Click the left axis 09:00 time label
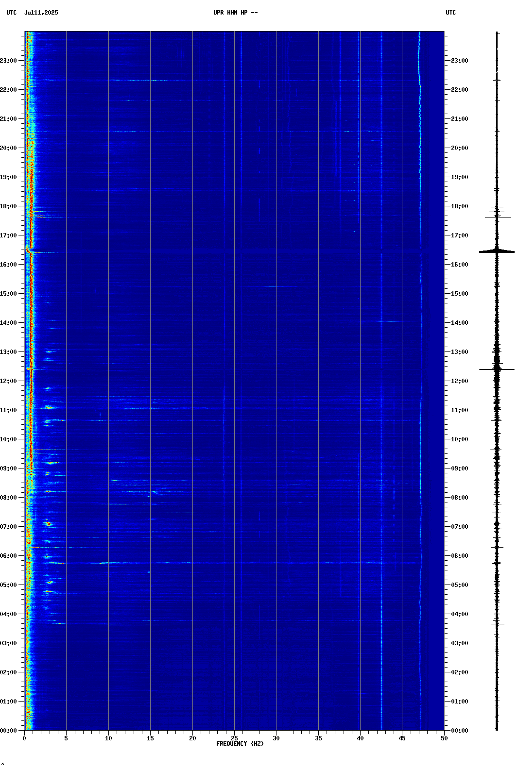518x769 pixels. (8, 468)
